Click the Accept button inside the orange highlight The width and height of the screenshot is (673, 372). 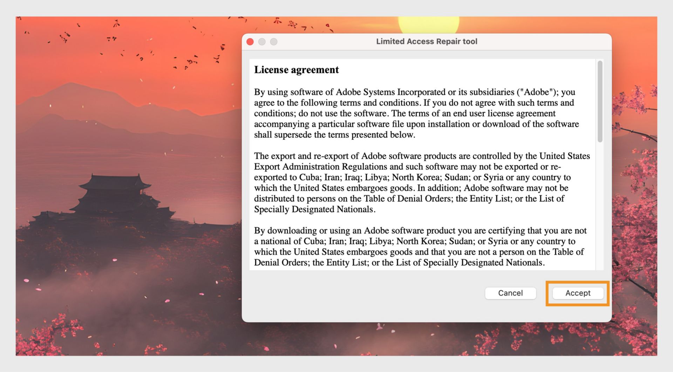(577, 293)
